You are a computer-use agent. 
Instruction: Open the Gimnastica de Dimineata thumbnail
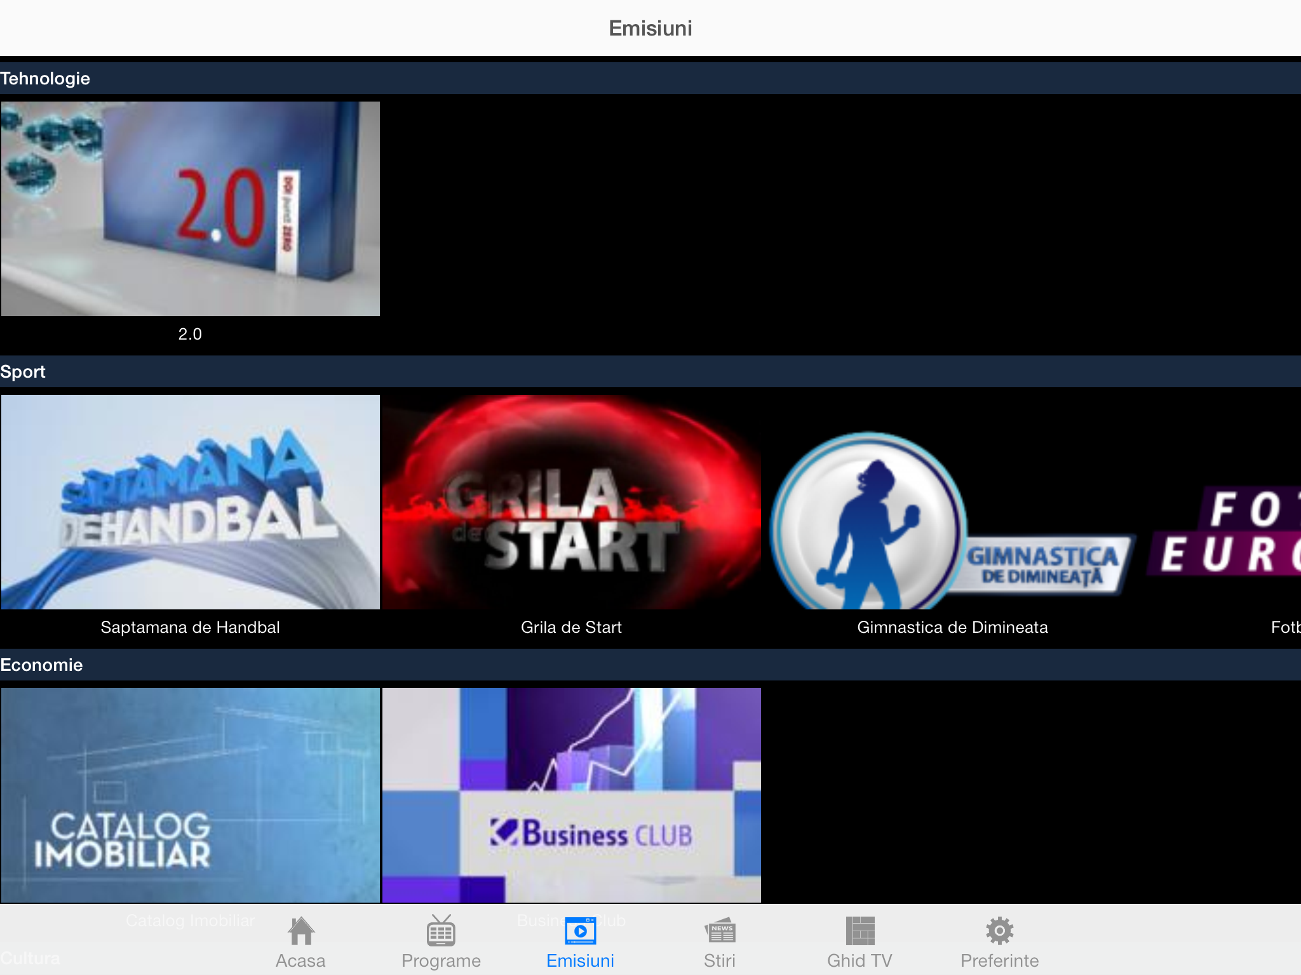(953, 502)
